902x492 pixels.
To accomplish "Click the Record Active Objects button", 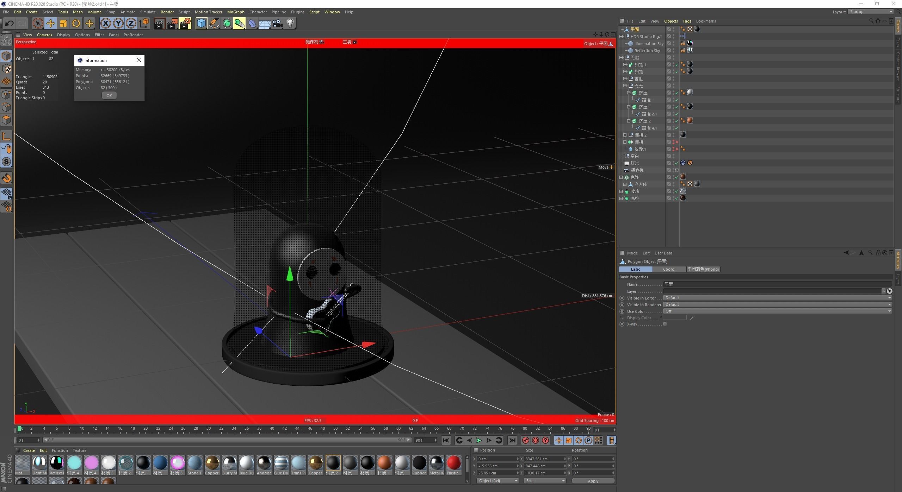I will [x=525, y=440].
